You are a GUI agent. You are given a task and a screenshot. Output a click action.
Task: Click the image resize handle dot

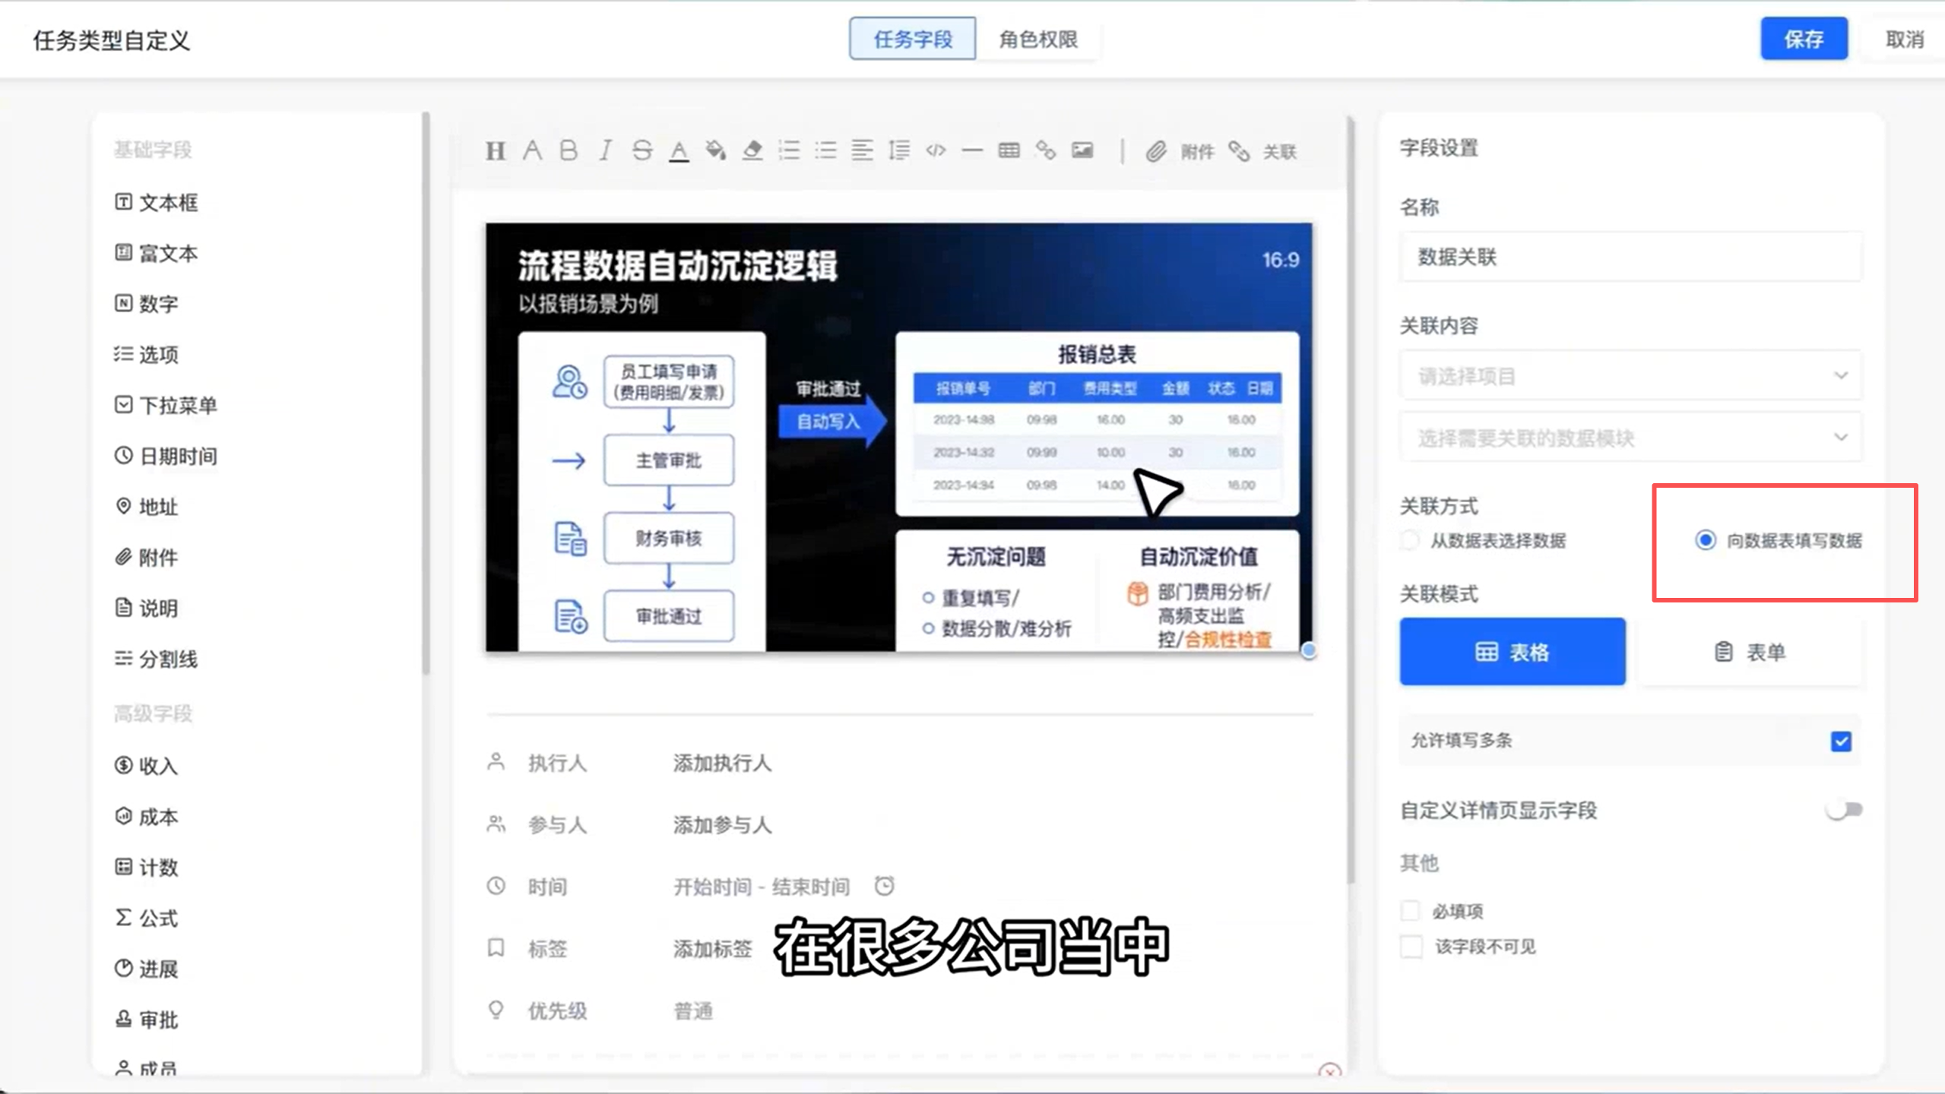1308,650
